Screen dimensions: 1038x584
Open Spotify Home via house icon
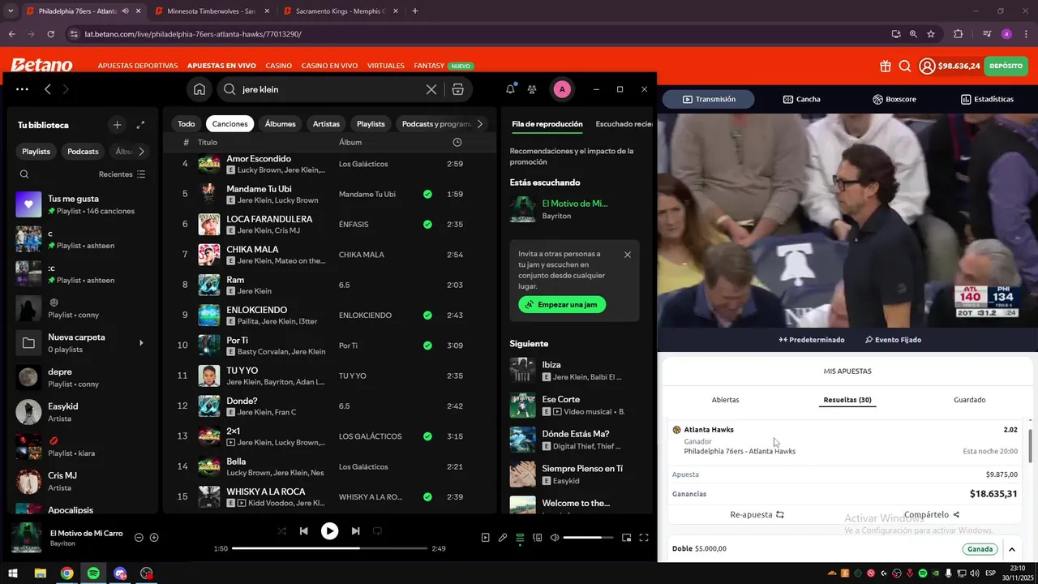199,89
